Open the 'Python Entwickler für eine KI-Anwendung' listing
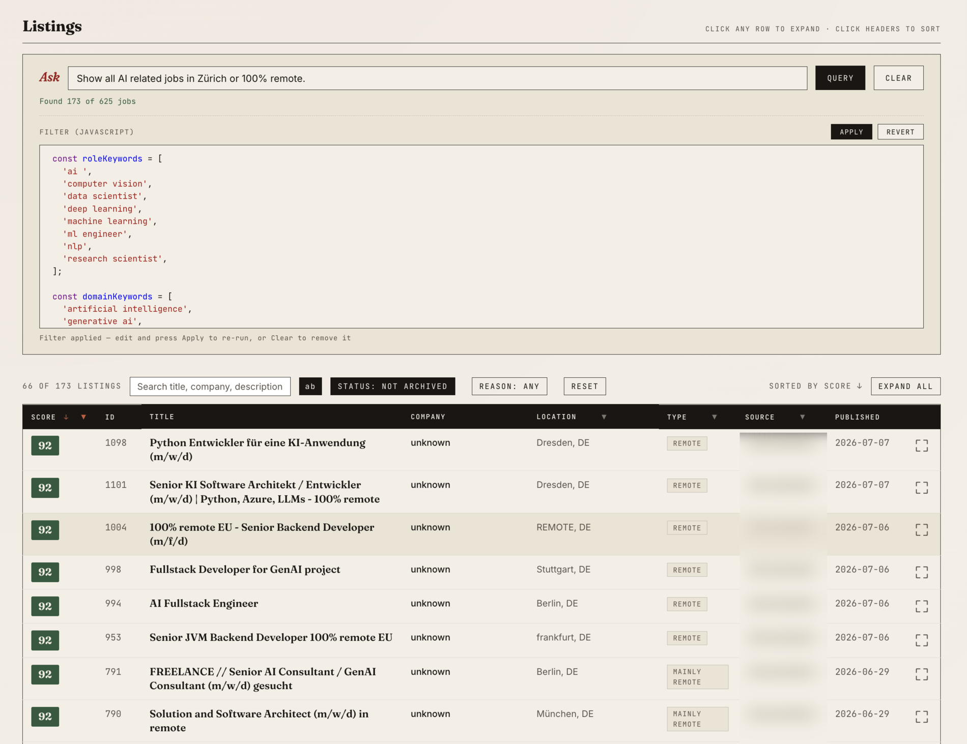 click(x=258, y=450)
